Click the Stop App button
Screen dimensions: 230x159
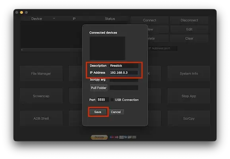pos(189,96)
